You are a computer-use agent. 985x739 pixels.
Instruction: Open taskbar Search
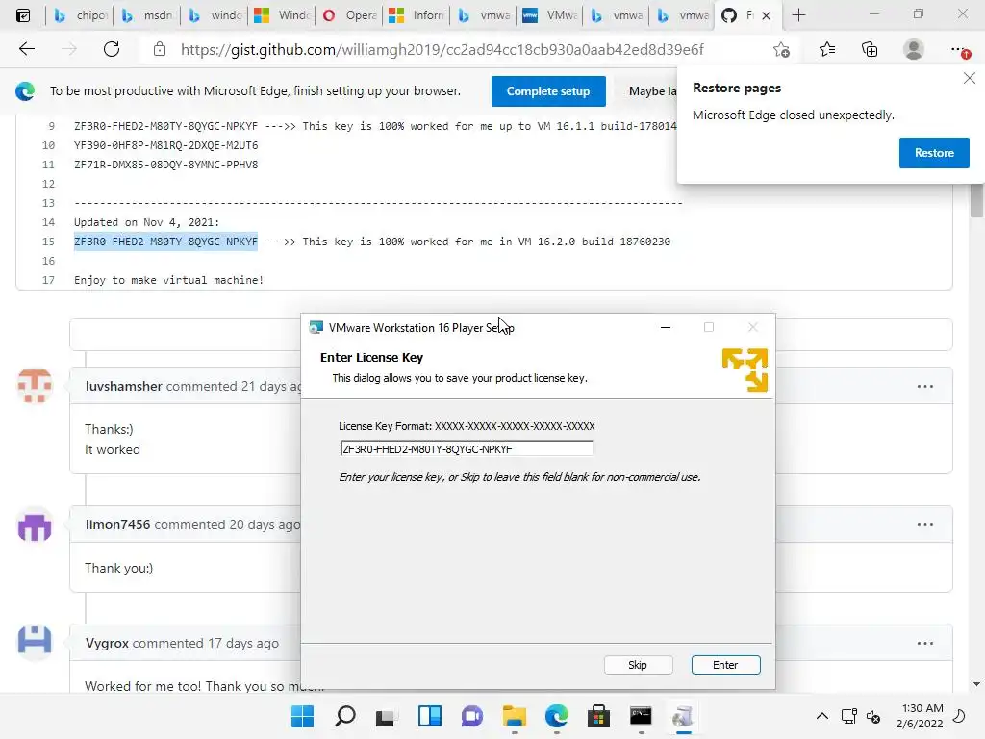[345, 716]
